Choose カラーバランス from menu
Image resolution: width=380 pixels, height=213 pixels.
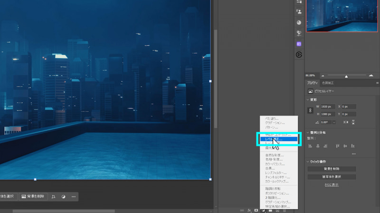click(279, 164)
